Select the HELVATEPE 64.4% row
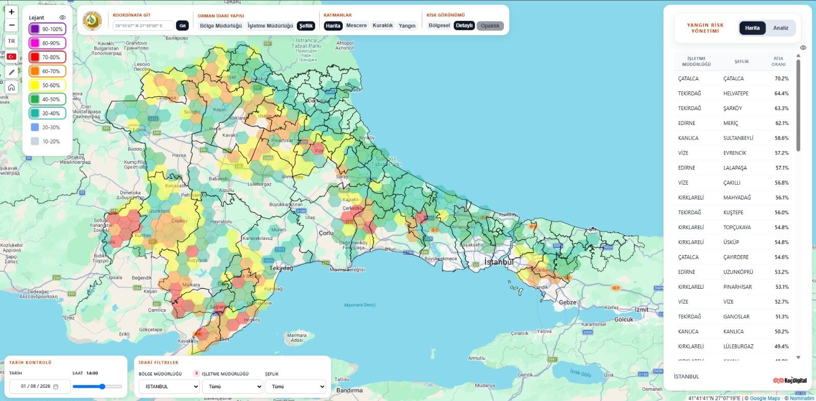Viewport: 816px width, 401px height. [733, 93]
